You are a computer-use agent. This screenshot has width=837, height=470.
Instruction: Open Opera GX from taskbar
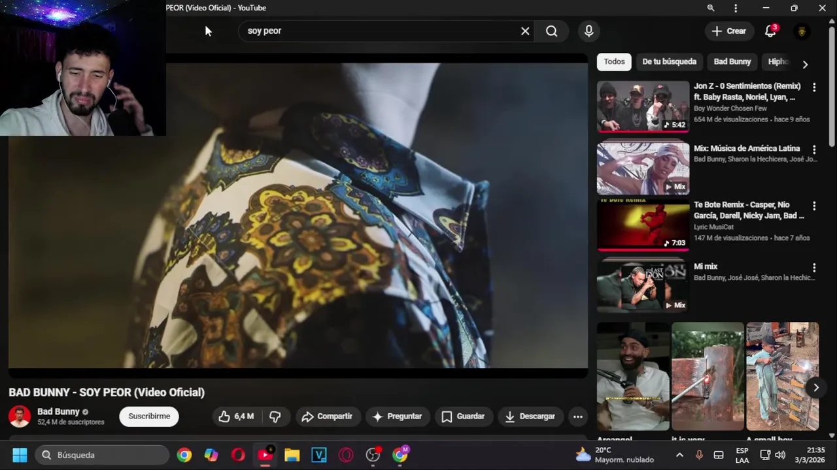point(345,455)
